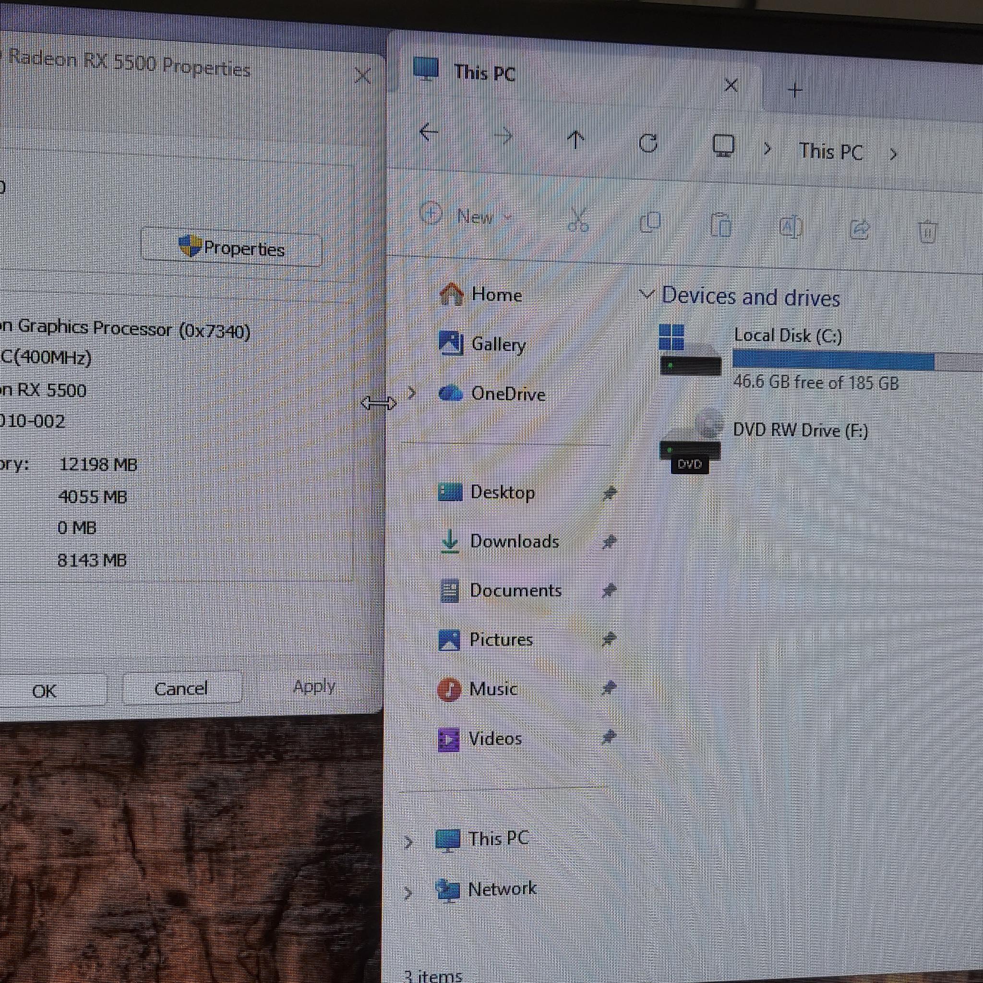Refresh the This PC view
This screenshot has width=983, height=983.
tap(648, 143)
